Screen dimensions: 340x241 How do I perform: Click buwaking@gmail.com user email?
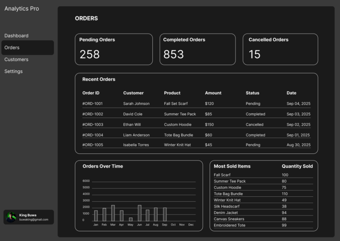34,219
